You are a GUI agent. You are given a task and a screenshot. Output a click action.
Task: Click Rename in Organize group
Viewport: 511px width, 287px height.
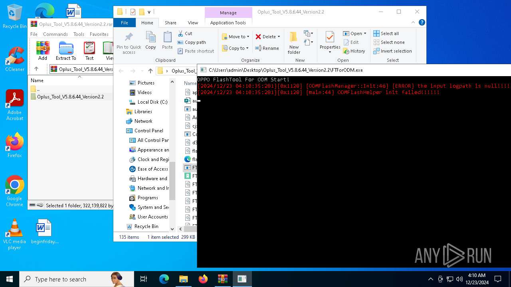tap(267, 48)
